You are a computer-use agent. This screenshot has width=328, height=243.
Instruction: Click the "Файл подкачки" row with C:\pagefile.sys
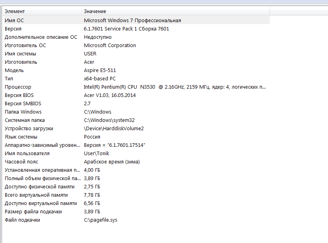tap(22, 220)
